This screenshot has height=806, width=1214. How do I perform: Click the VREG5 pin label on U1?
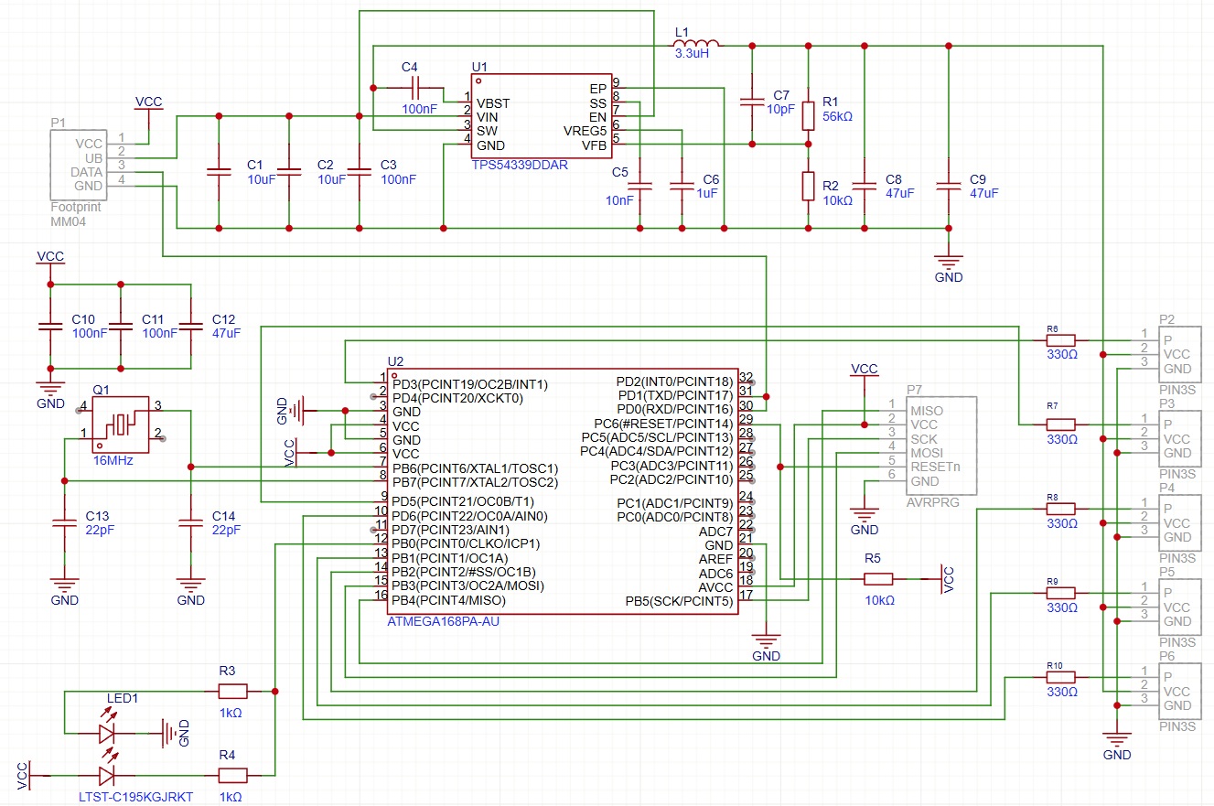(x=586, y=130)
